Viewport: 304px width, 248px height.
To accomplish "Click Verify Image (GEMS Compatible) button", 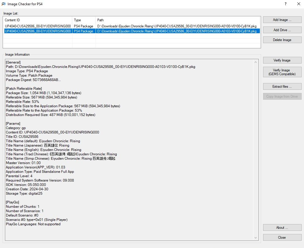I will click(x=282, y=72).
